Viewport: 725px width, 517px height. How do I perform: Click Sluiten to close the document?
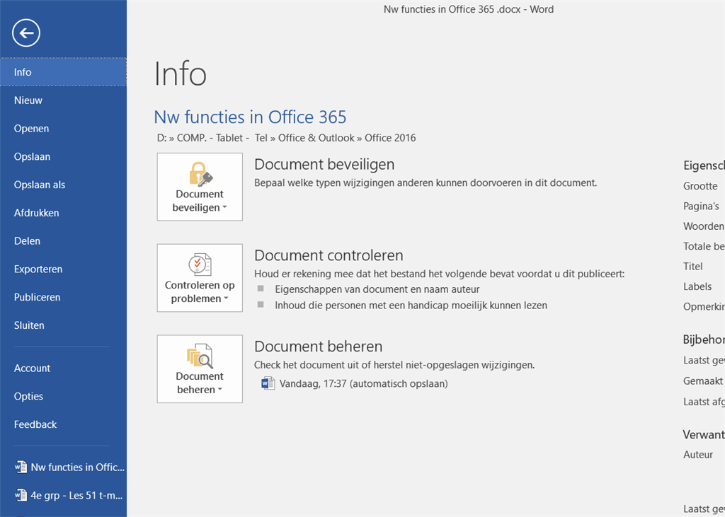click(x=63, y=326)
